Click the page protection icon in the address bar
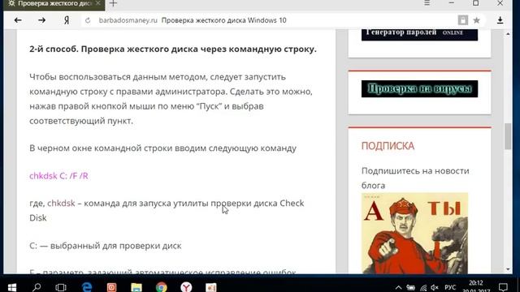 463,20
